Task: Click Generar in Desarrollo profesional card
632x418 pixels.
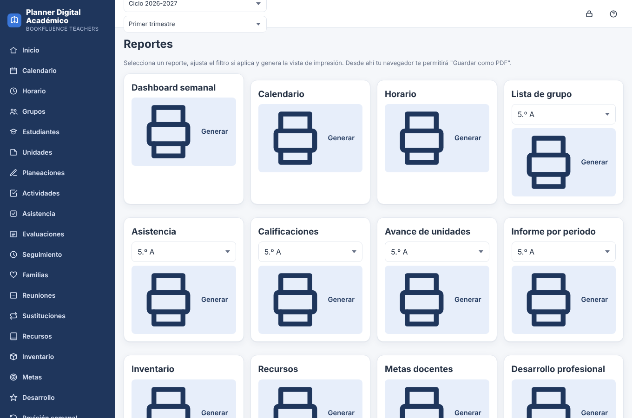Action: 563,399
